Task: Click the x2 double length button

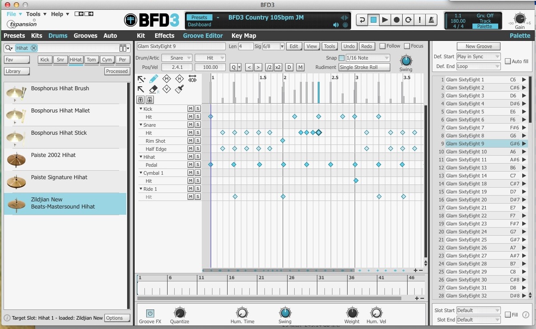Action: (x=278, y=67)
